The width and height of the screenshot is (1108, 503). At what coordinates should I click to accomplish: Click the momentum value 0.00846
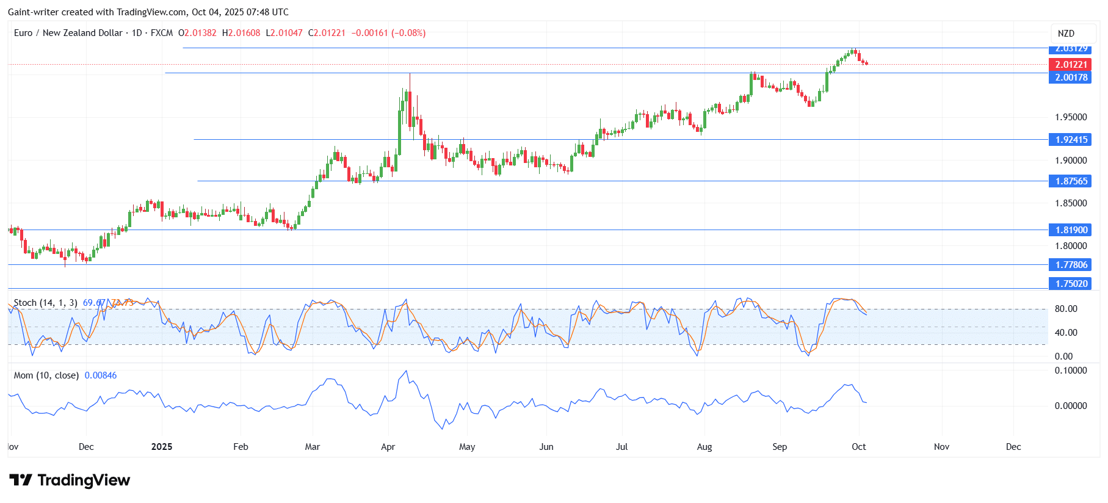[x=101, y=375]
